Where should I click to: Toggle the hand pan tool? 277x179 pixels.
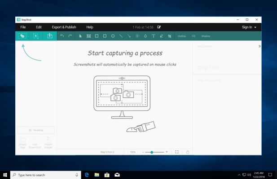[x=188, y=152]
